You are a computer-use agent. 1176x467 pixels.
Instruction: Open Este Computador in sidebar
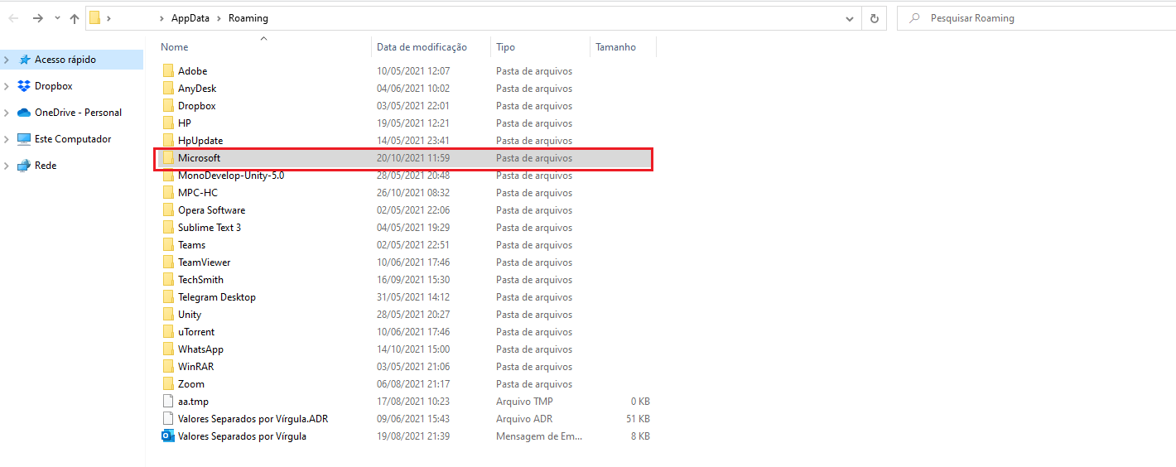72,139
